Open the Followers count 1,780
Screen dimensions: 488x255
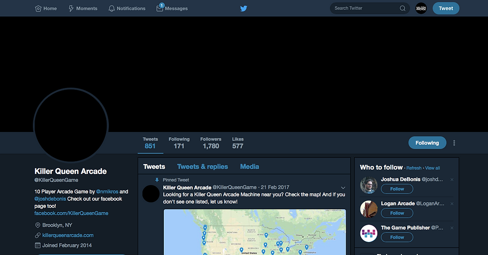211,143
